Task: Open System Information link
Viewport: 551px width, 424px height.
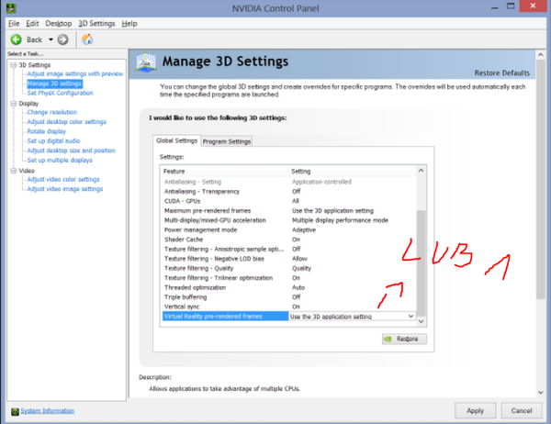Action: point(47,411)
